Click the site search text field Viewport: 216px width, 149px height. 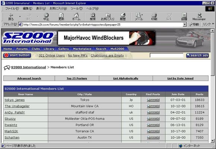click(166, 55)
